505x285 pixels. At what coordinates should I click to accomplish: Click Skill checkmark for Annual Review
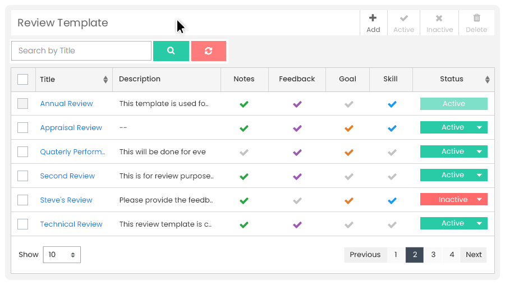392,104
